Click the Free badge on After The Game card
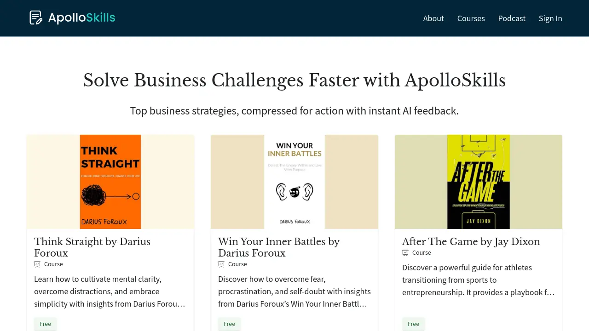589x331 pixels. point(414,324)
